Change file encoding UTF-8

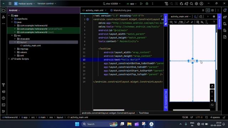(x=199, y=117)
